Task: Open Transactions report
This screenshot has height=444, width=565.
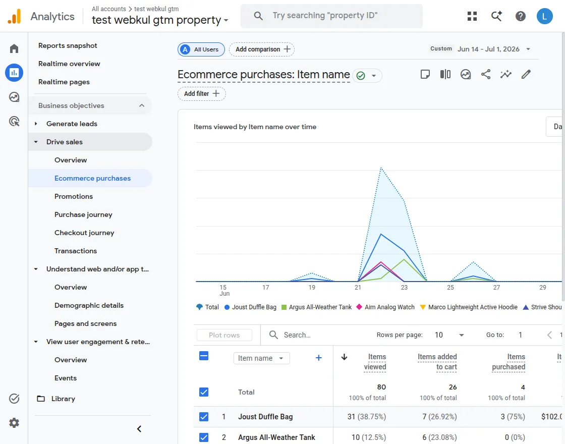Action: [76, 251]
